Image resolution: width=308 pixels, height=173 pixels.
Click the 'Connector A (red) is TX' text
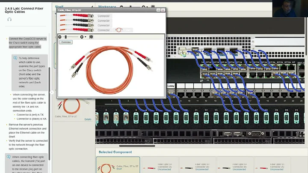tap(30, 115)
